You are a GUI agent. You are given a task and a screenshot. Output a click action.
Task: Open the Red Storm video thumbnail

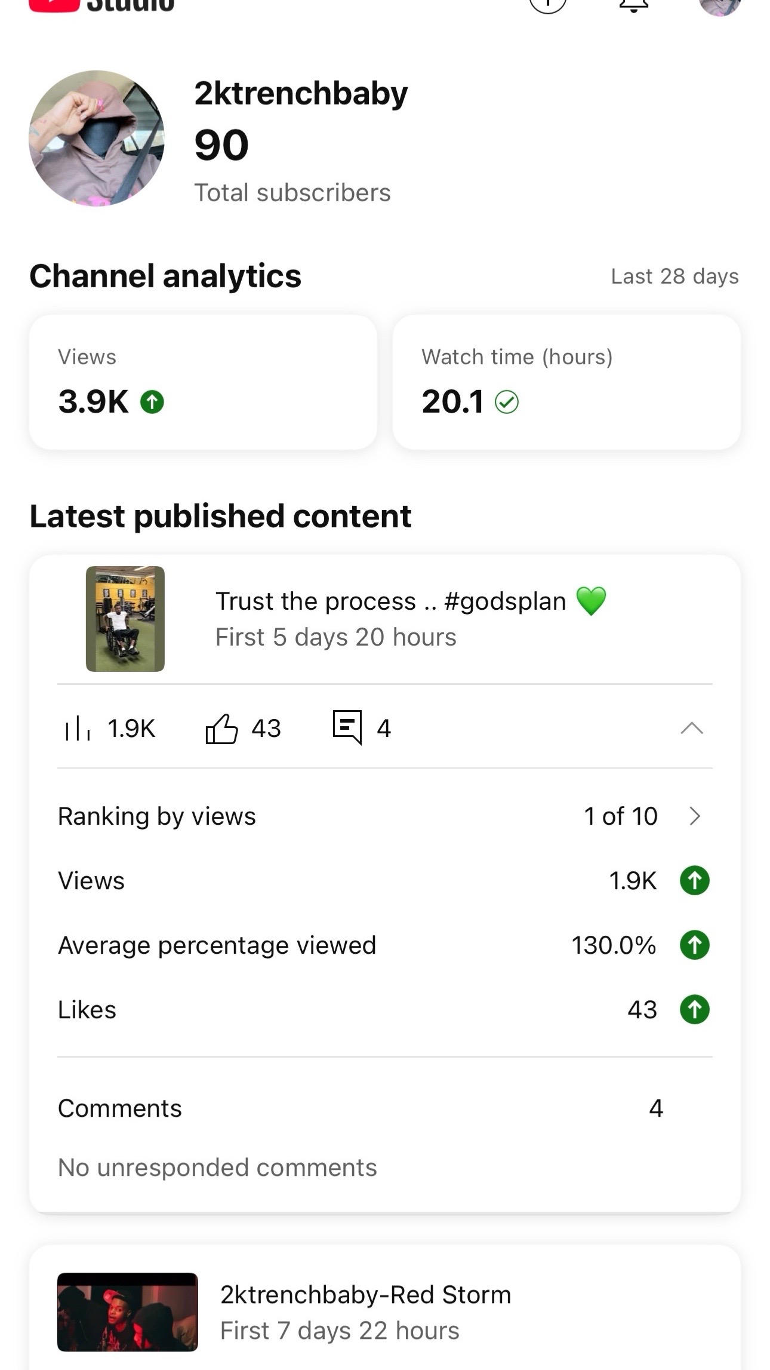click(127, 1312)
